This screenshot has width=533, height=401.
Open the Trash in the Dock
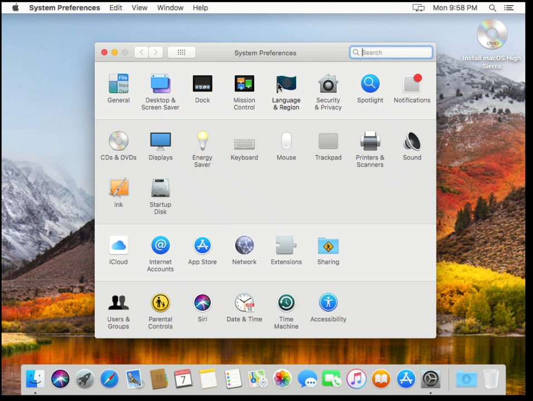point(491,379)
